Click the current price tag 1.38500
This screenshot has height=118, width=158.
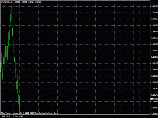click(x=154, y=99)
